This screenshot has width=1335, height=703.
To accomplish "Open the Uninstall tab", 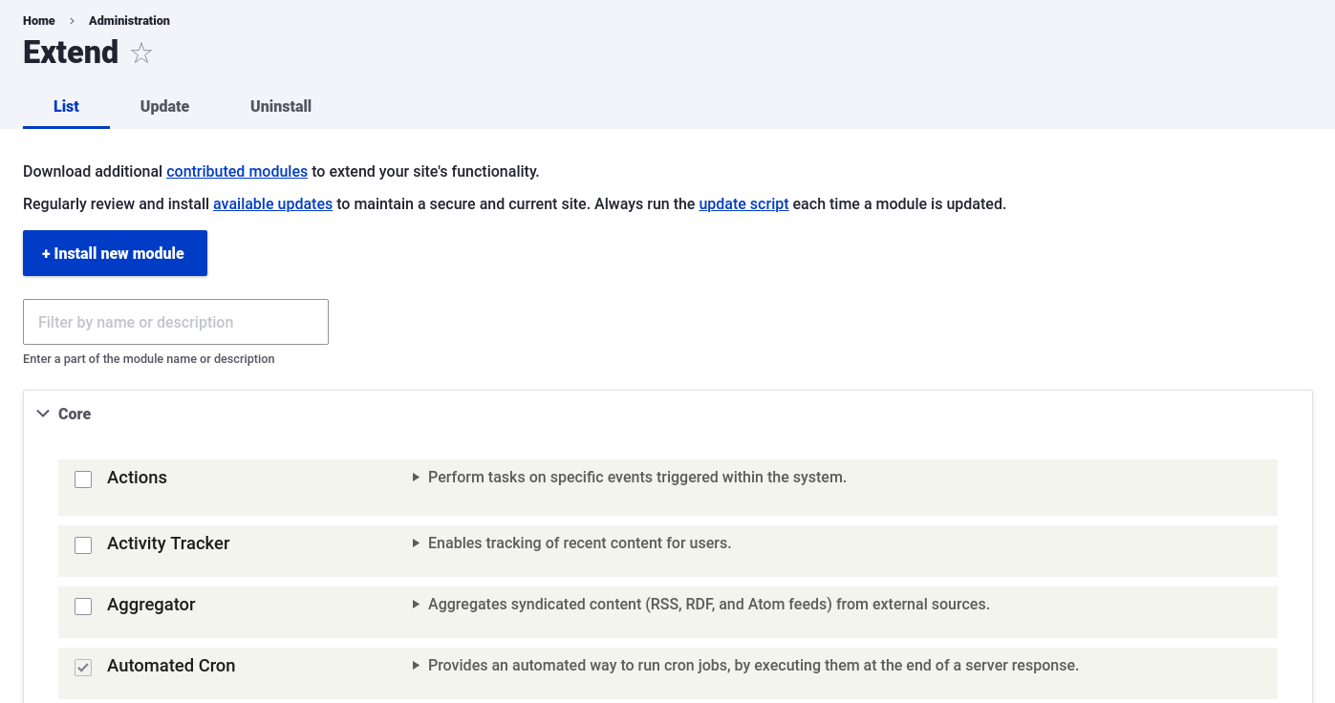I will tap(281, 106).
